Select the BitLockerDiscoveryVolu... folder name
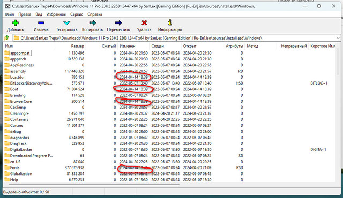The height and width of the screenshot is (198, 343). (x=31, y=83)
